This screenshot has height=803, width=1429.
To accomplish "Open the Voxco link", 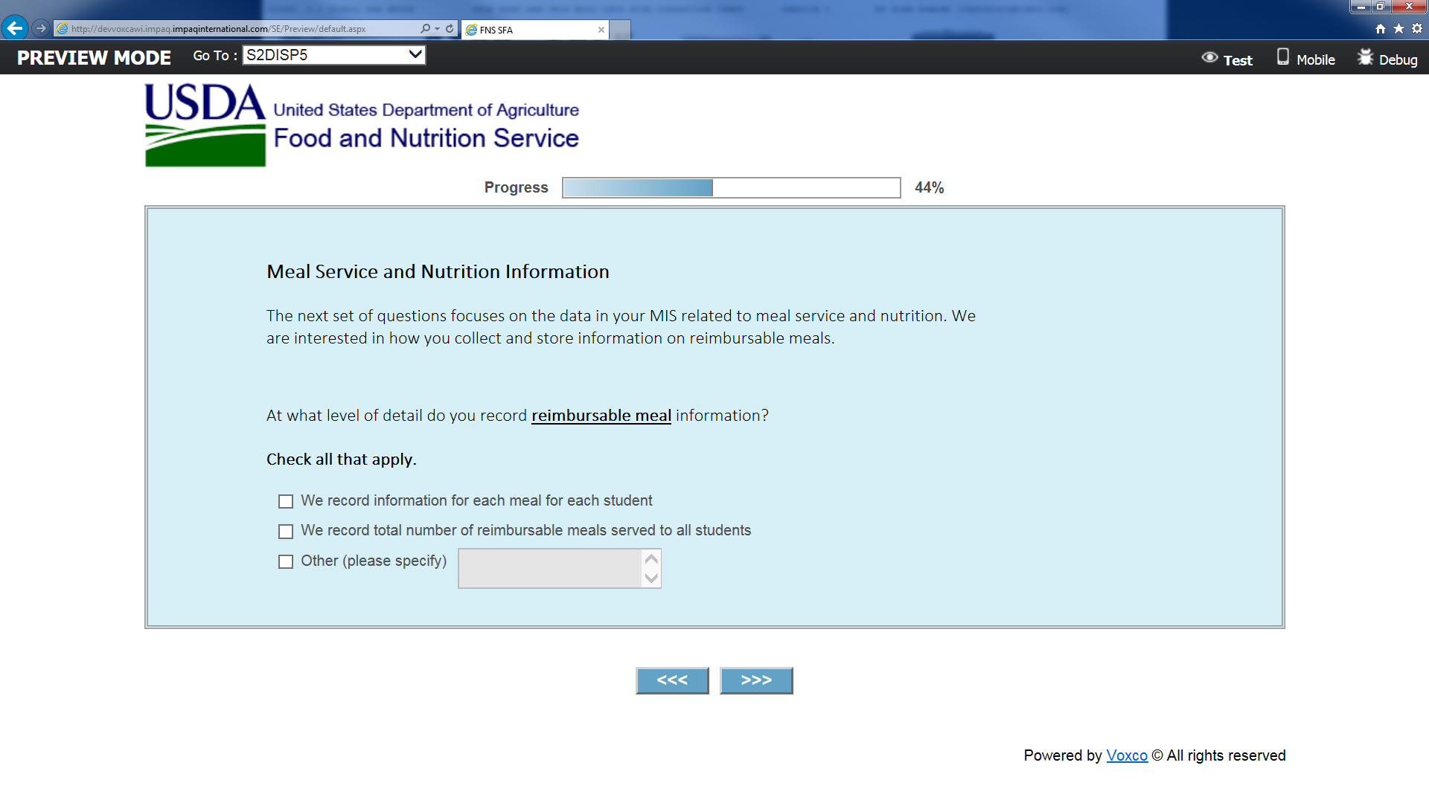I will 1126,755.
